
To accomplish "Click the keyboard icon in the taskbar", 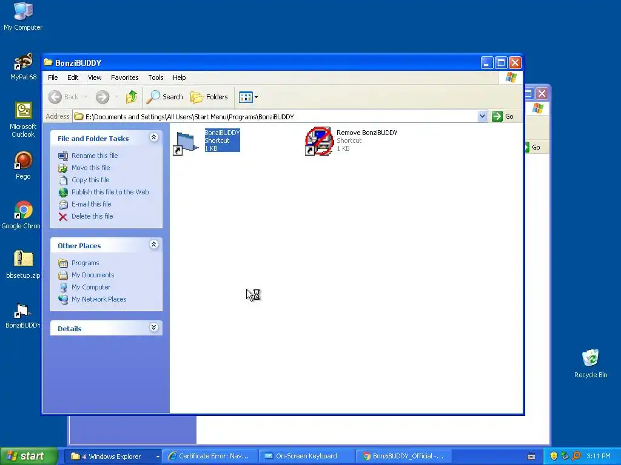I will tap(531, 457).
